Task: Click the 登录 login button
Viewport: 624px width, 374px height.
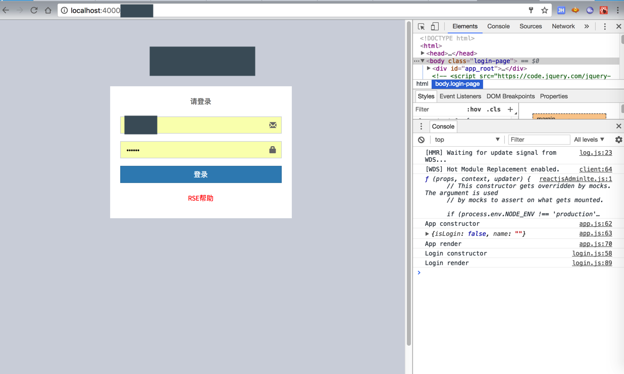Action: coord(201,174)
